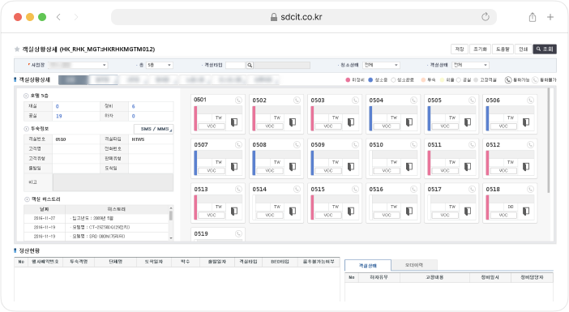Click the VOC button on room 0510
The width and height of the screenshot is (569, 312).
[x=387, y=170]
